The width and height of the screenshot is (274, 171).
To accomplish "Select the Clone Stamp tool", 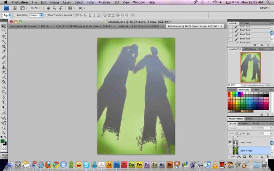I will point(4,67).
